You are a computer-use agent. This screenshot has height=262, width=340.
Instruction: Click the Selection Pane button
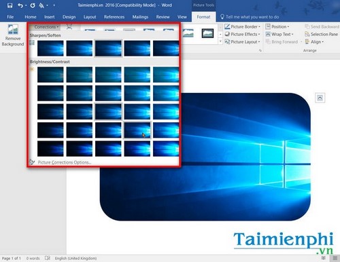pyautogui.click(x=322, y=34)
